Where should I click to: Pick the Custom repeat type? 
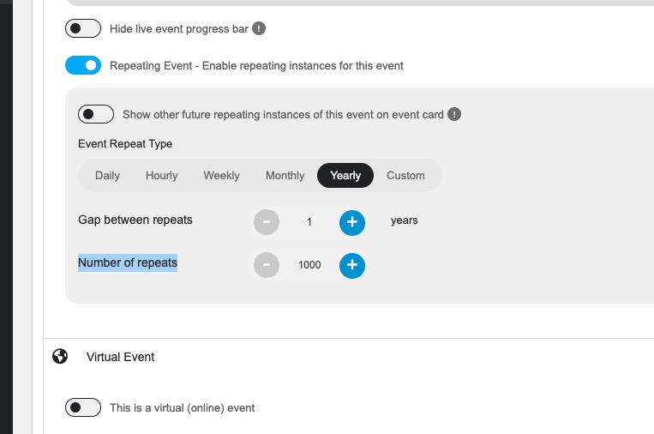click(x=405, y=175)
